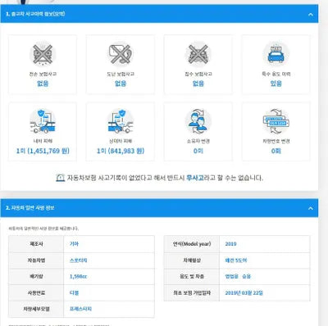Click the '소유자 변경' card label

point(198,141)
